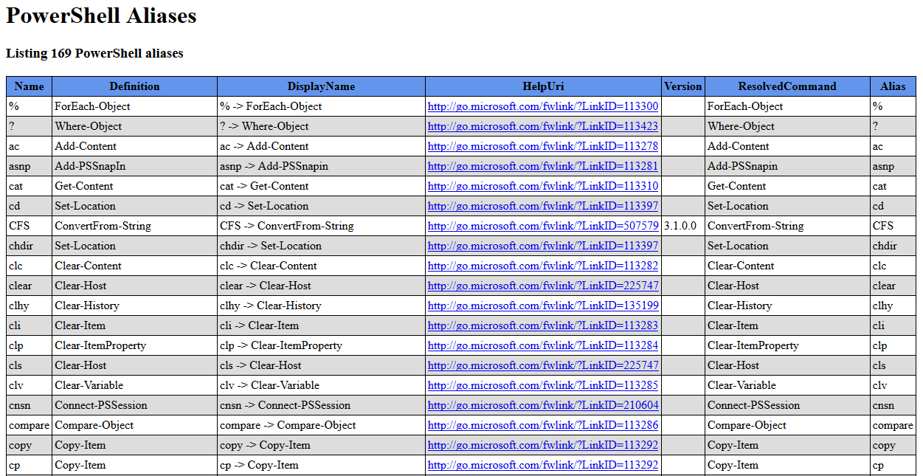
Task: Click 'clhy' in the Alias column
Action: pos(882,306)
